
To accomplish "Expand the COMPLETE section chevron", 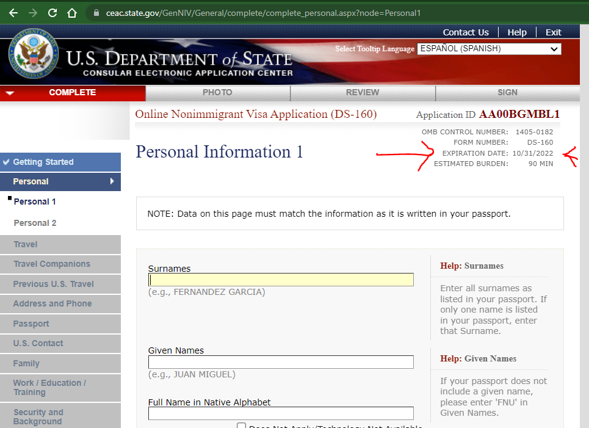I will tap(10, 93).
